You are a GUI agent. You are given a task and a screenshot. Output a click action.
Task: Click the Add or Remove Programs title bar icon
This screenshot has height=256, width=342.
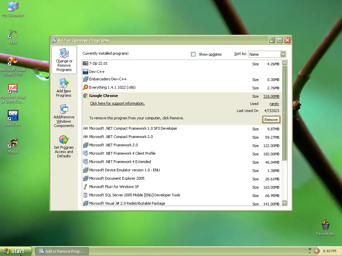point(54,40)
